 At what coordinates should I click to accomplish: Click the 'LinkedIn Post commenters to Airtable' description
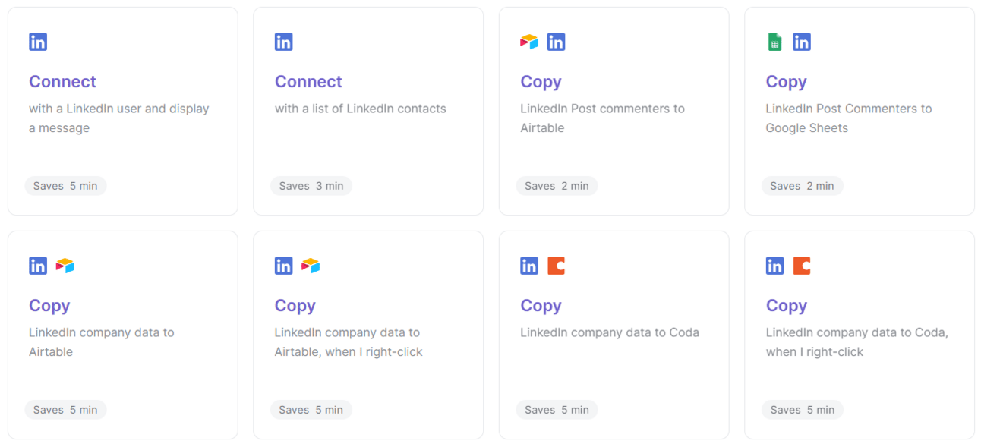pyautogui.click(x=602, y=118)
